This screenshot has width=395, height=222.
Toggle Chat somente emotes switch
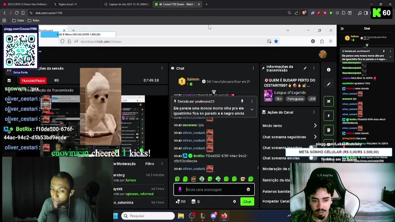click(x=313, y=158)
